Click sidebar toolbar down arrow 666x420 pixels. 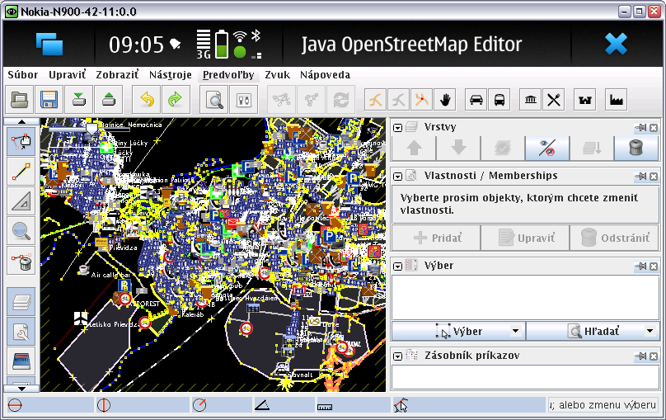point(21,389)
